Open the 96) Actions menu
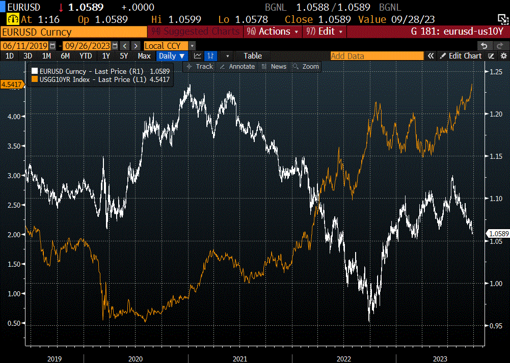Screen dimensions: 510x363 pos(273,32)
